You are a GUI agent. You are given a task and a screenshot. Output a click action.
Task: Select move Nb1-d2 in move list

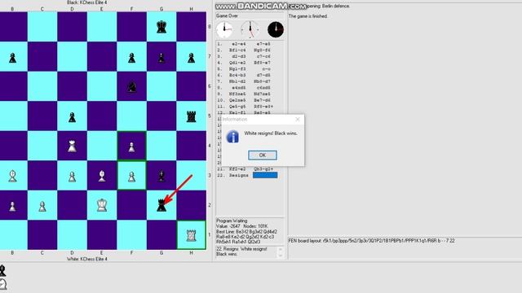click(x=237, y=81)
